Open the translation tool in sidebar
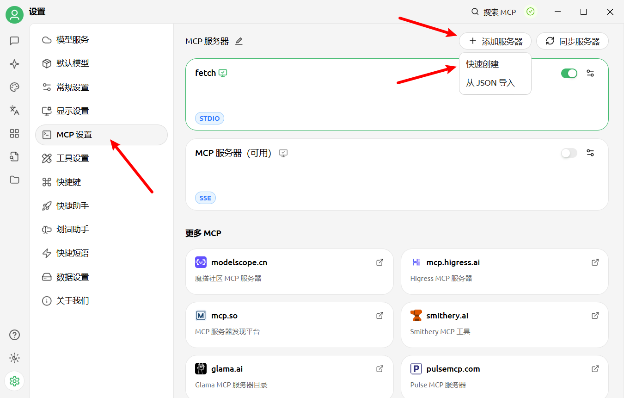 click(x=14, y=110)
